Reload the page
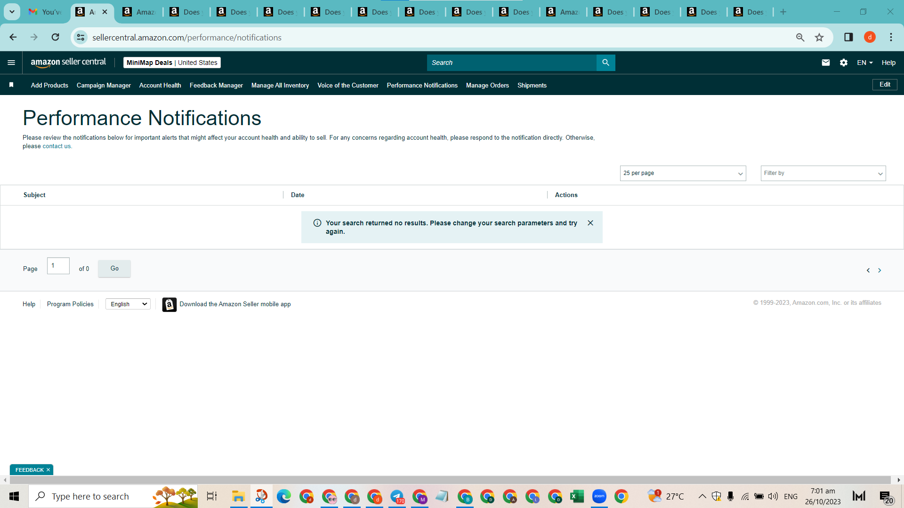904x508 pixels. tap(55, 37)
